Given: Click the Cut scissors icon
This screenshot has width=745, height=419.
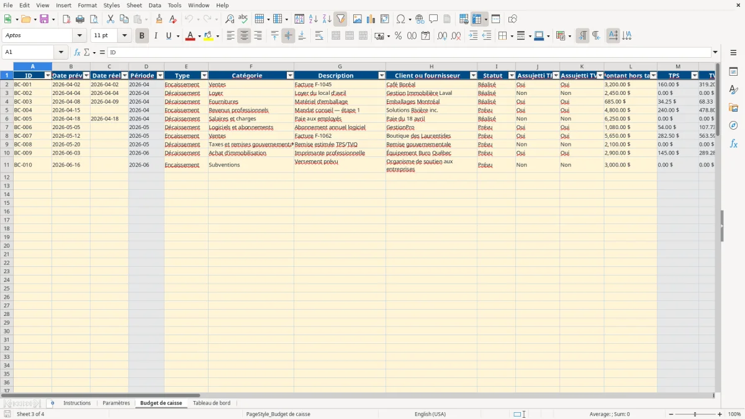Looking at the screenshot, I should coord(111,19).
